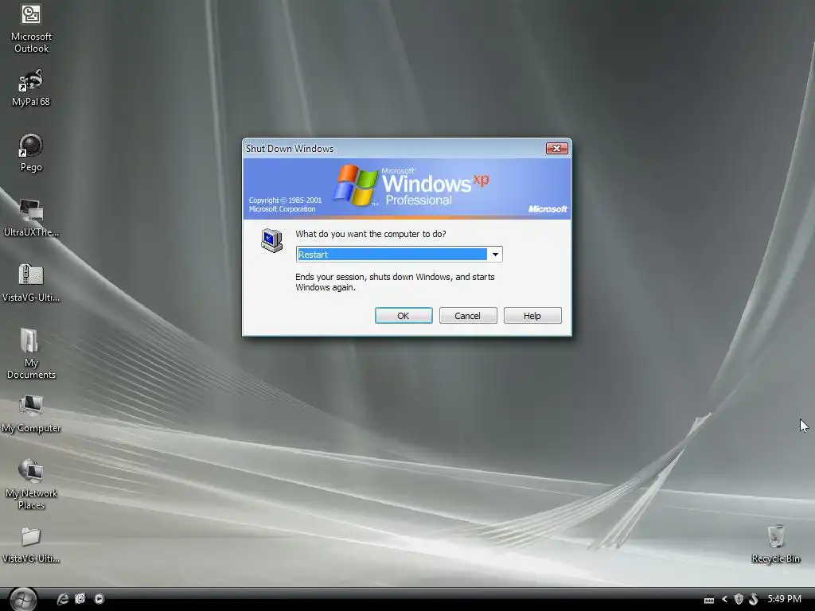Open the security shield tray icon
815x611 pixels.
[x=739, y=599]
